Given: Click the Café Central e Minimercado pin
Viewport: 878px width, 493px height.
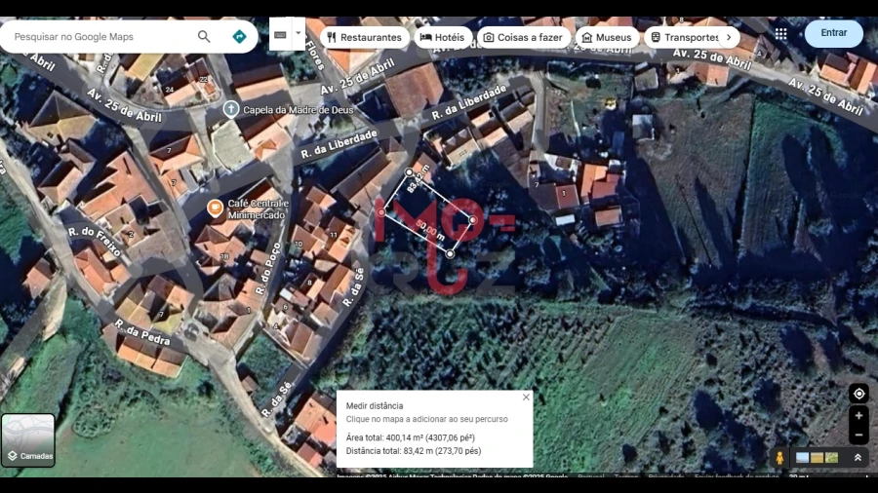Looking at the screenshot, I should point(215,208).
